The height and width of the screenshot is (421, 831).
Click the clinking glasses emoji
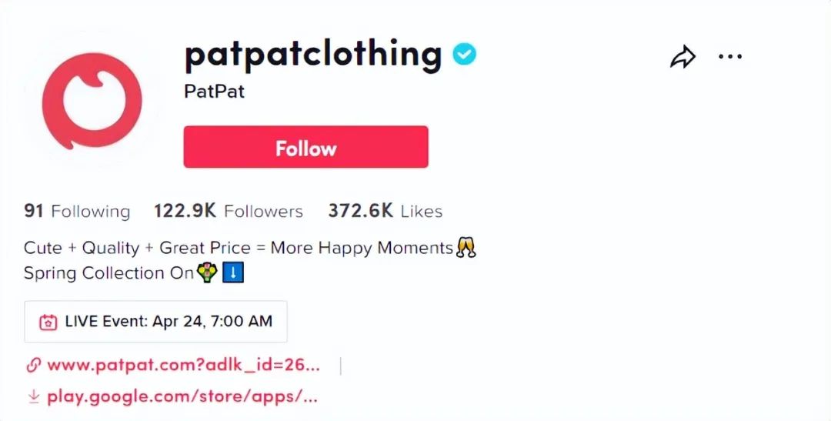466,247
